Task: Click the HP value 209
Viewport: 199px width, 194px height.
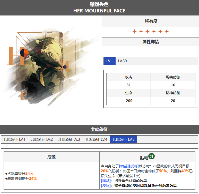Action: click(x=129, y=101)
